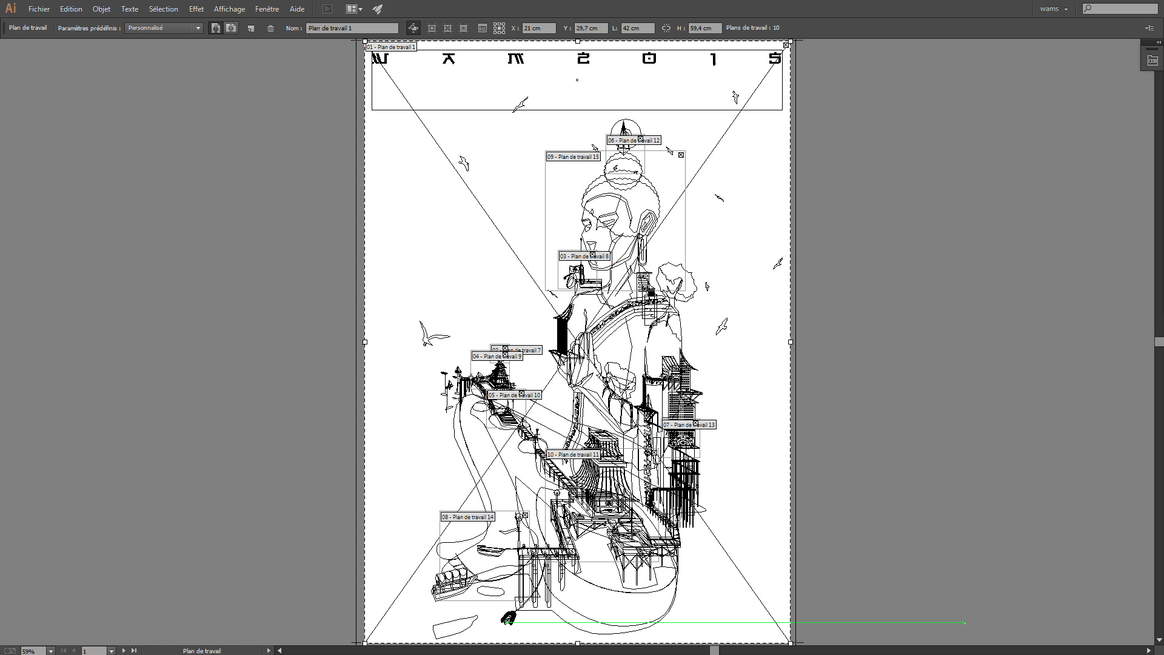Set artboard to portrait orientation
This screenshot has width=1164, height=655.
pos(215,28)
